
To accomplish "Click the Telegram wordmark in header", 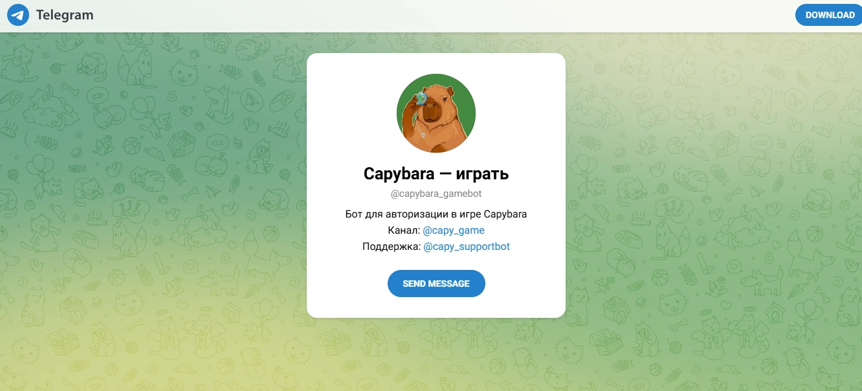I will 65,15.
